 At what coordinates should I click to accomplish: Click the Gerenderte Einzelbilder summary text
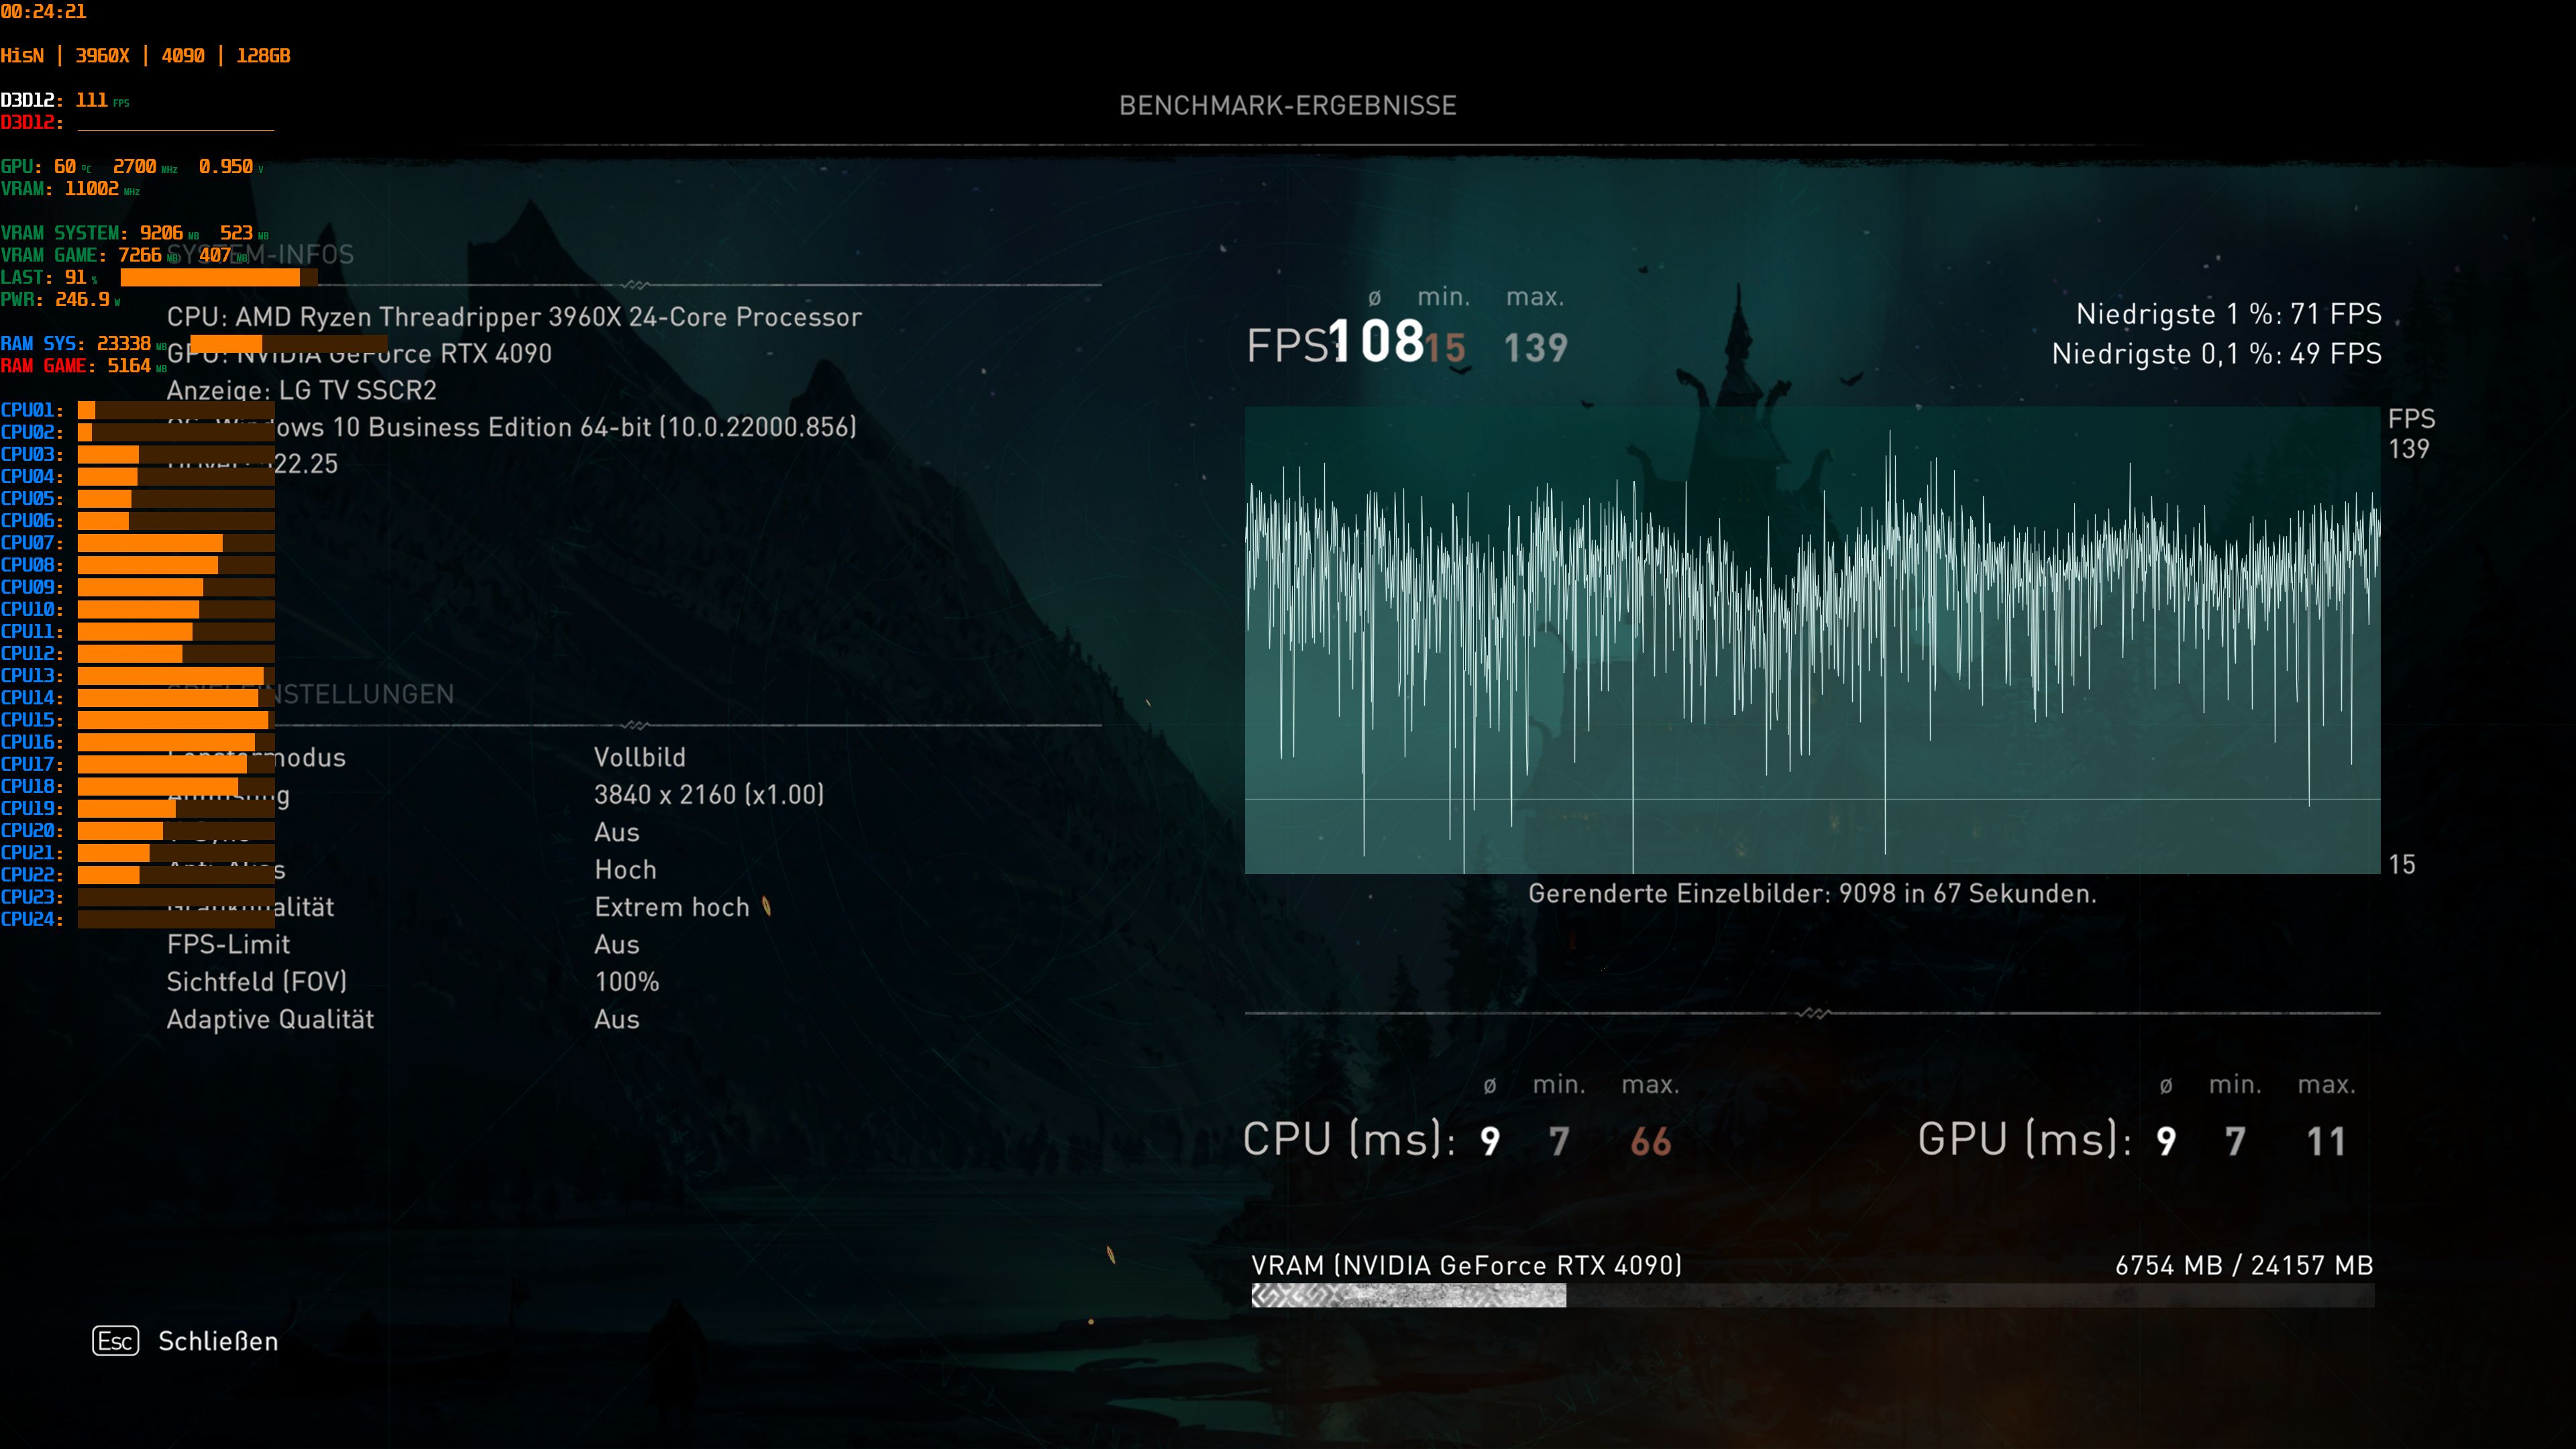pos(1811,893)
